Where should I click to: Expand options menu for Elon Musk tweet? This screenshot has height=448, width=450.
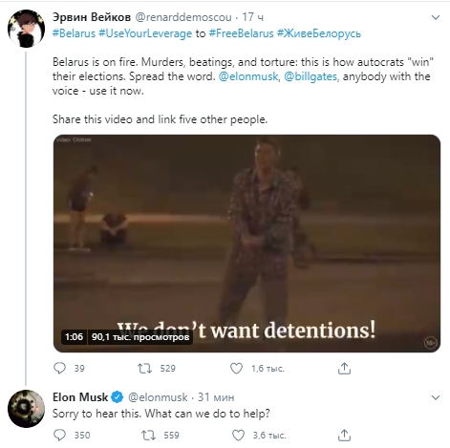coord(435,397)
